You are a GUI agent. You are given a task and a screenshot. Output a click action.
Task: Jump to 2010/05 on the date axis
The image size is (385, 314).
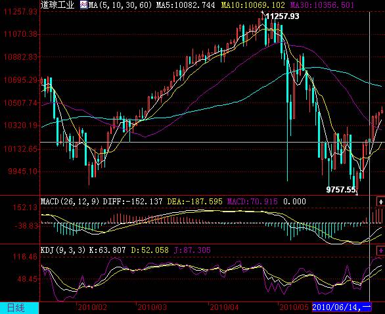coord(294,307)
